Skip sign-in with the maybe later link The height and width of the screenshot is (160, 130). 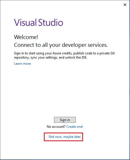65,137
